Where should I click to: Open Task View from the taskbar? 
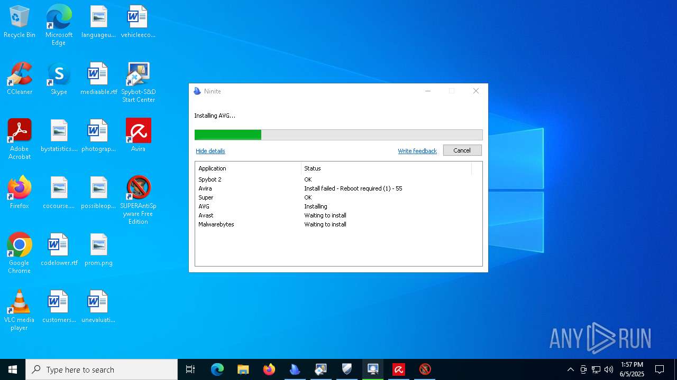click(190, 369)
